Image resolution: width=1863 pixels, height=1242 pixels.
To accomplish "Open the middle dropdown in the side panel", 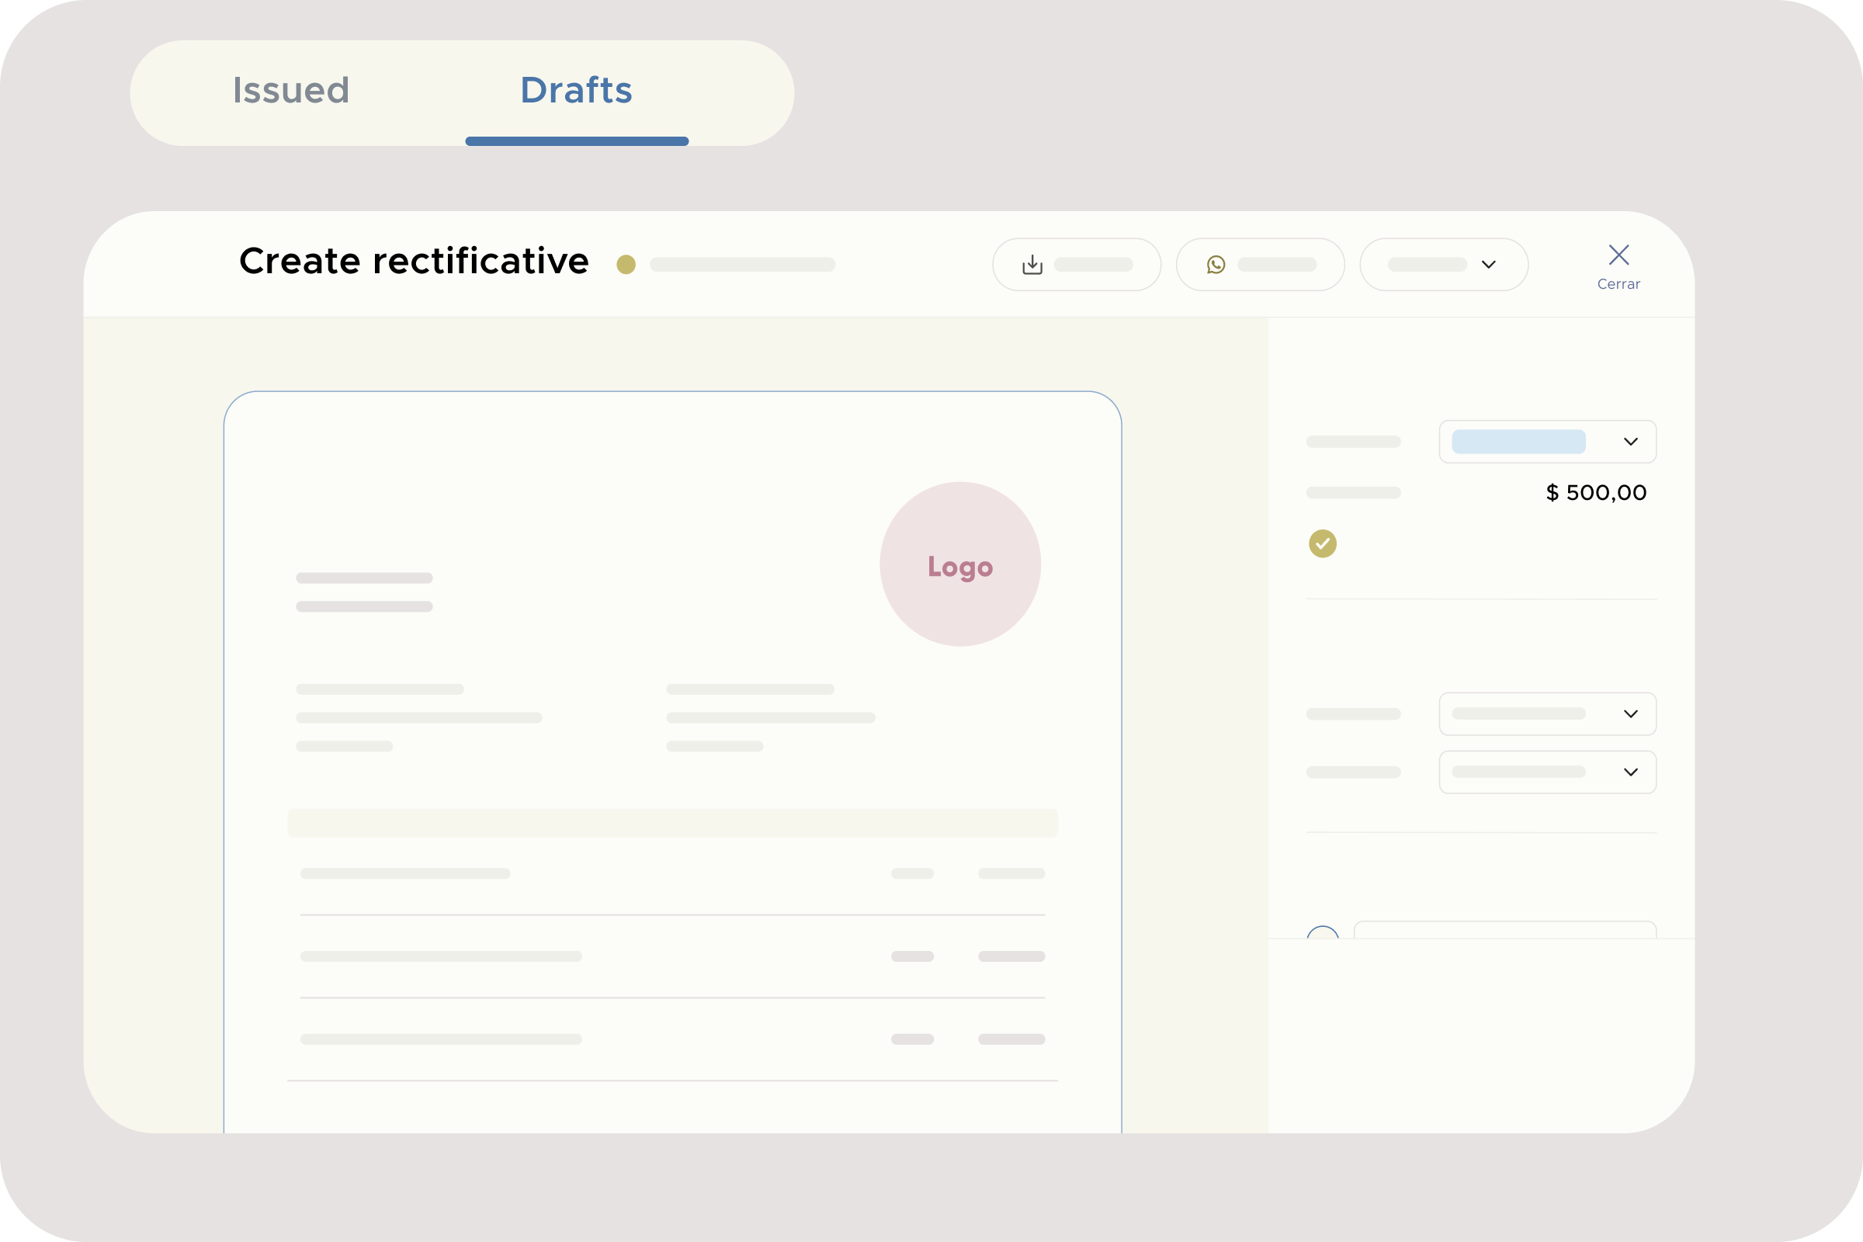I will (1546, 713).
